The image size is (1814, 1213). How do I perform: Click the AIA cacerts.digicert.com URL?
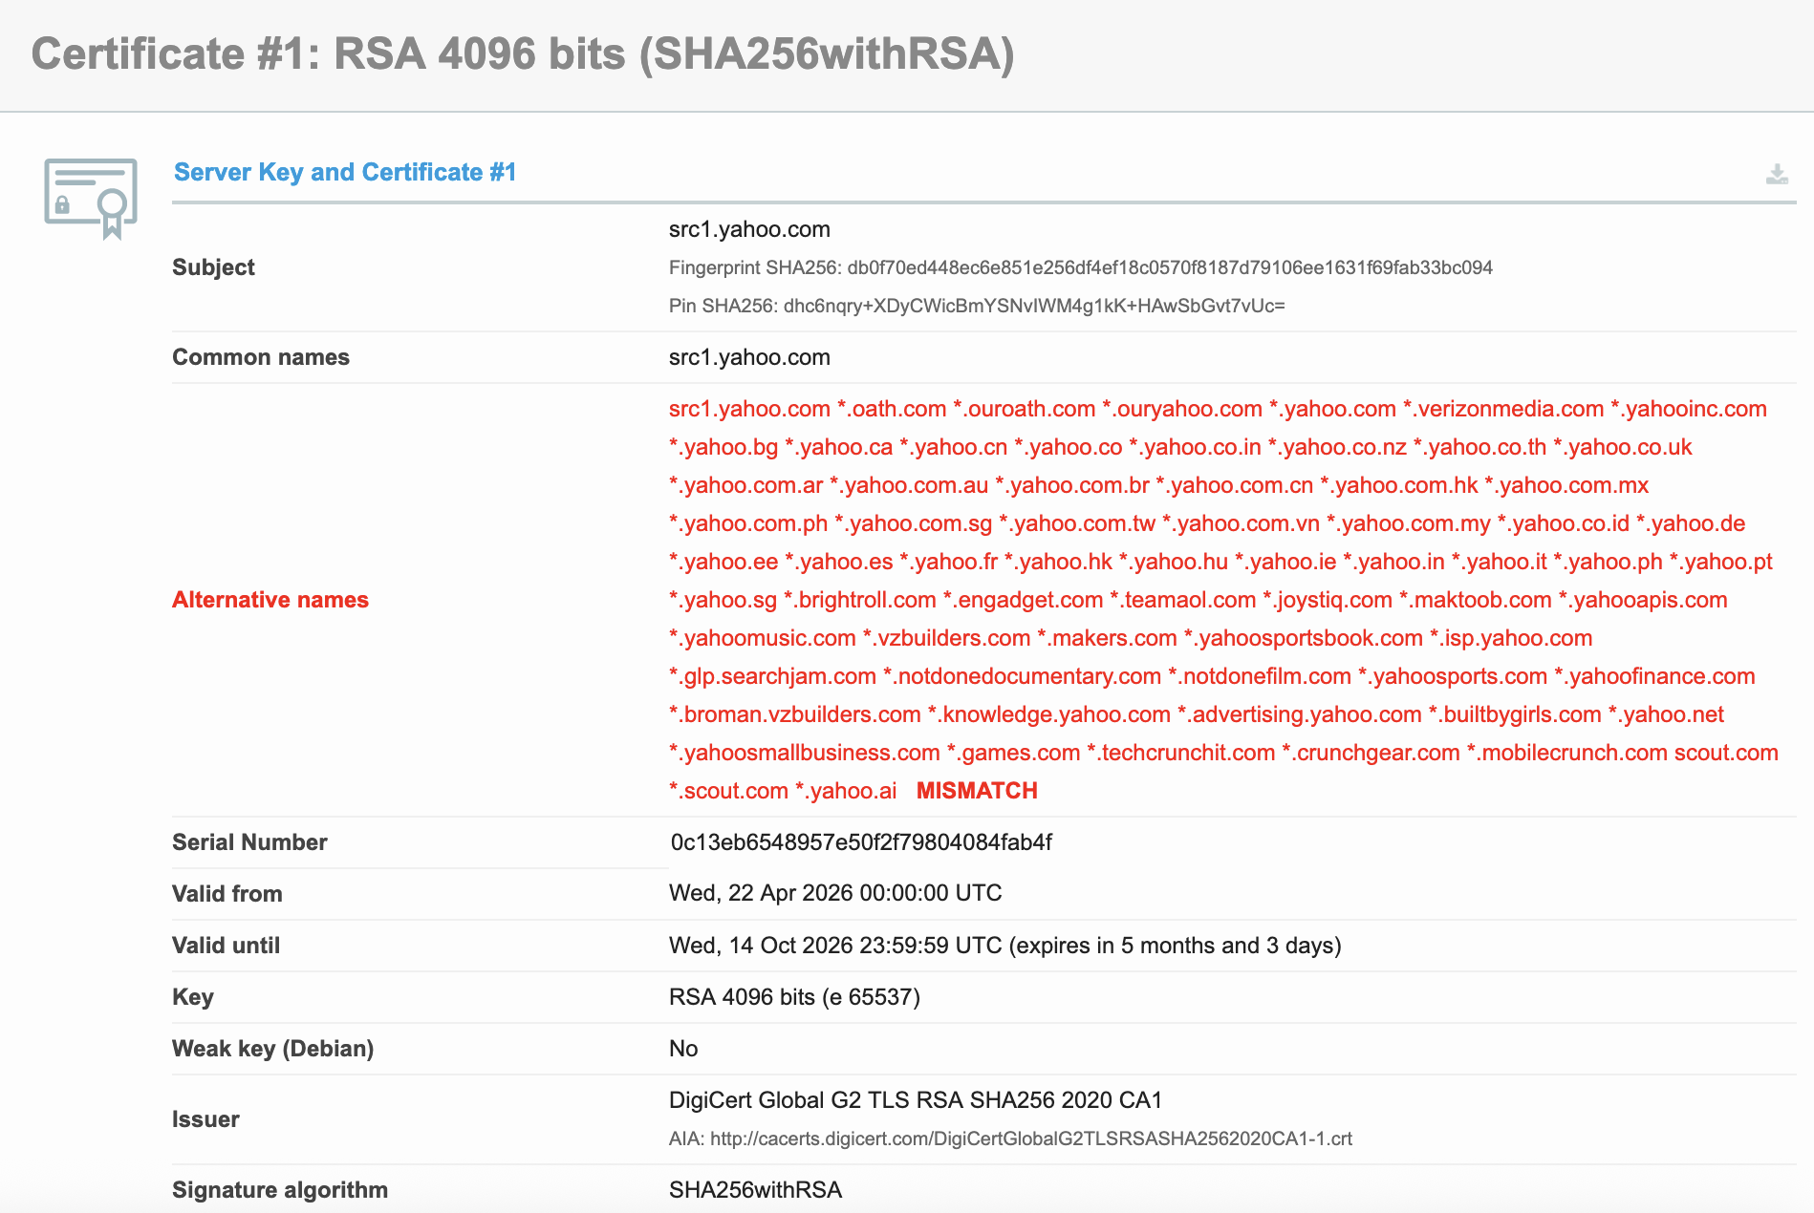click(x=1031, y=1139)
